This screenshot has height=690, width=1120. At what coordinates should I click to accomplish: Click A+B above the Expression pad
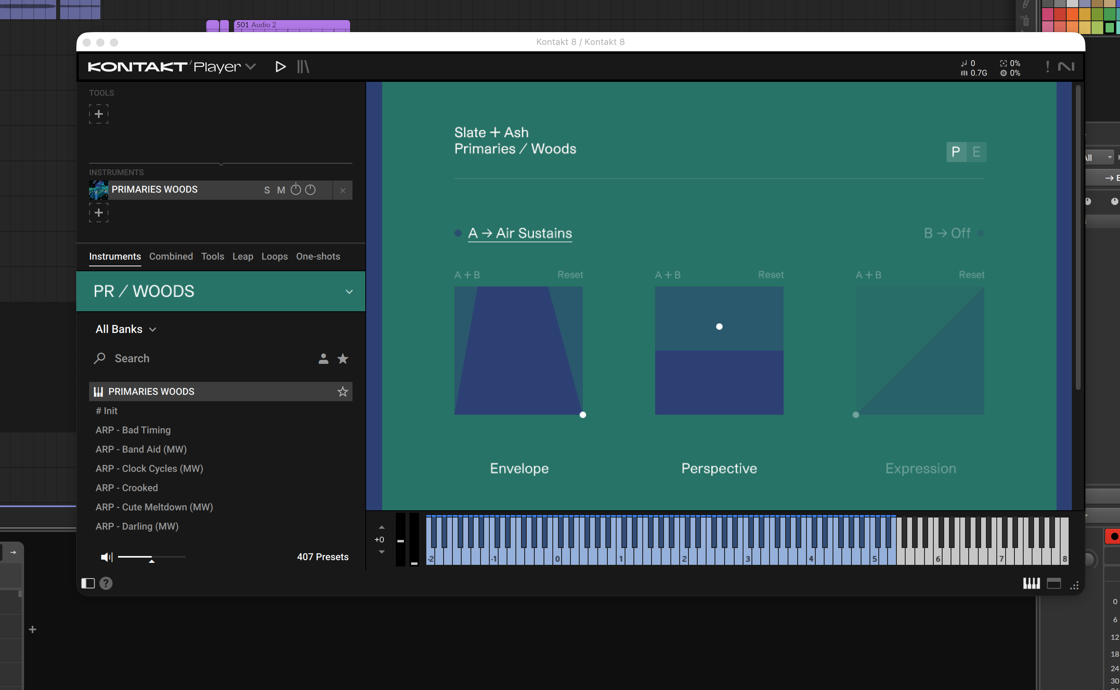click(x=868, y=275)
